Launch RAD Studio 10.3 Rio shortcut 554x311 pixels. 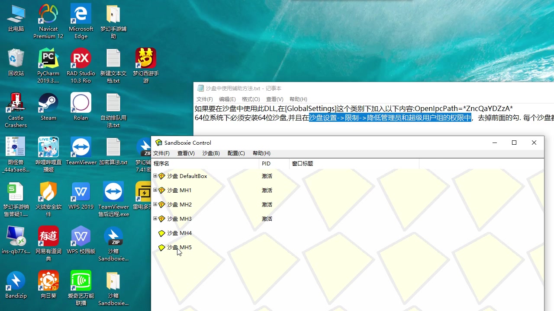coord(81,66)
